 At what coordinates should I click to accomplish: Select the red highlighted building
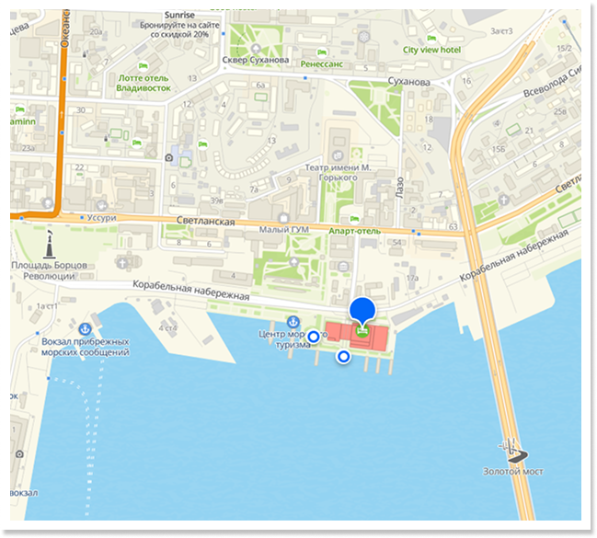pyautogui.click(x=357, y=336)
